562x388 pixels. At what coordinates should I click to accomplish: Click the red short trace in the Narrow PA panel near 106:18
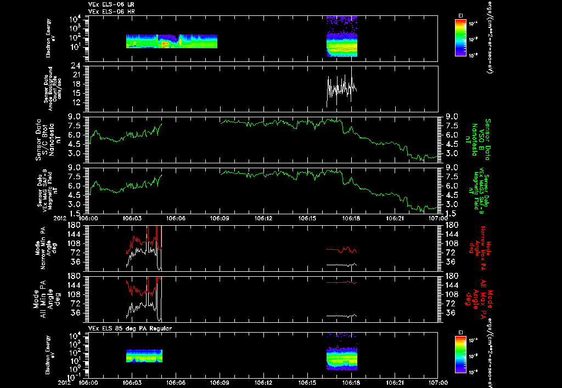click(x=341, y=250)
